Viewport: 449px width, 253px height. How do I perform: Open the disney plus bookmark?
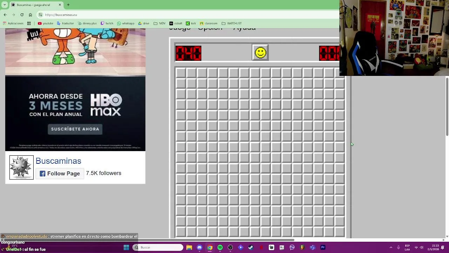87,24
